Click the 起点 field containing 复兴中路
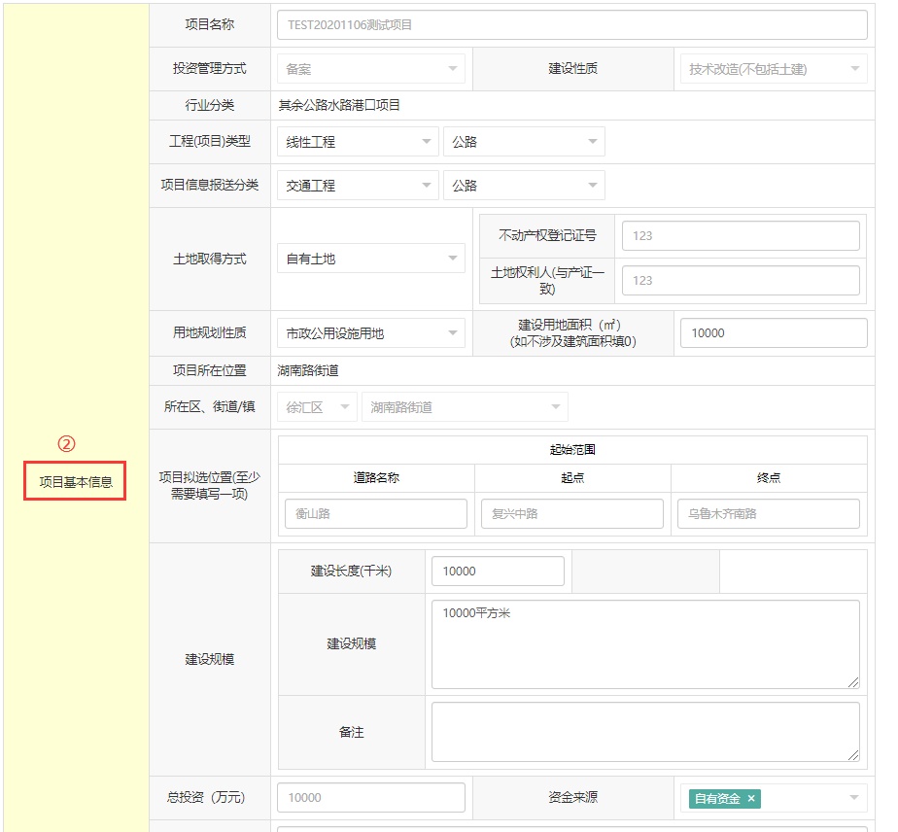Image resolution: width=898 pixels, height=832 pixels. click(x=572, y=513)
